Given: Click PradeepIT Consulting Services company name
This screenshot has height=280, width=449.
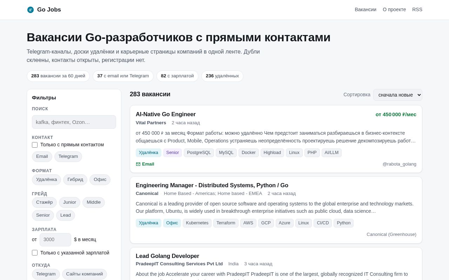Looking at the screenshot, I should 179,264.
